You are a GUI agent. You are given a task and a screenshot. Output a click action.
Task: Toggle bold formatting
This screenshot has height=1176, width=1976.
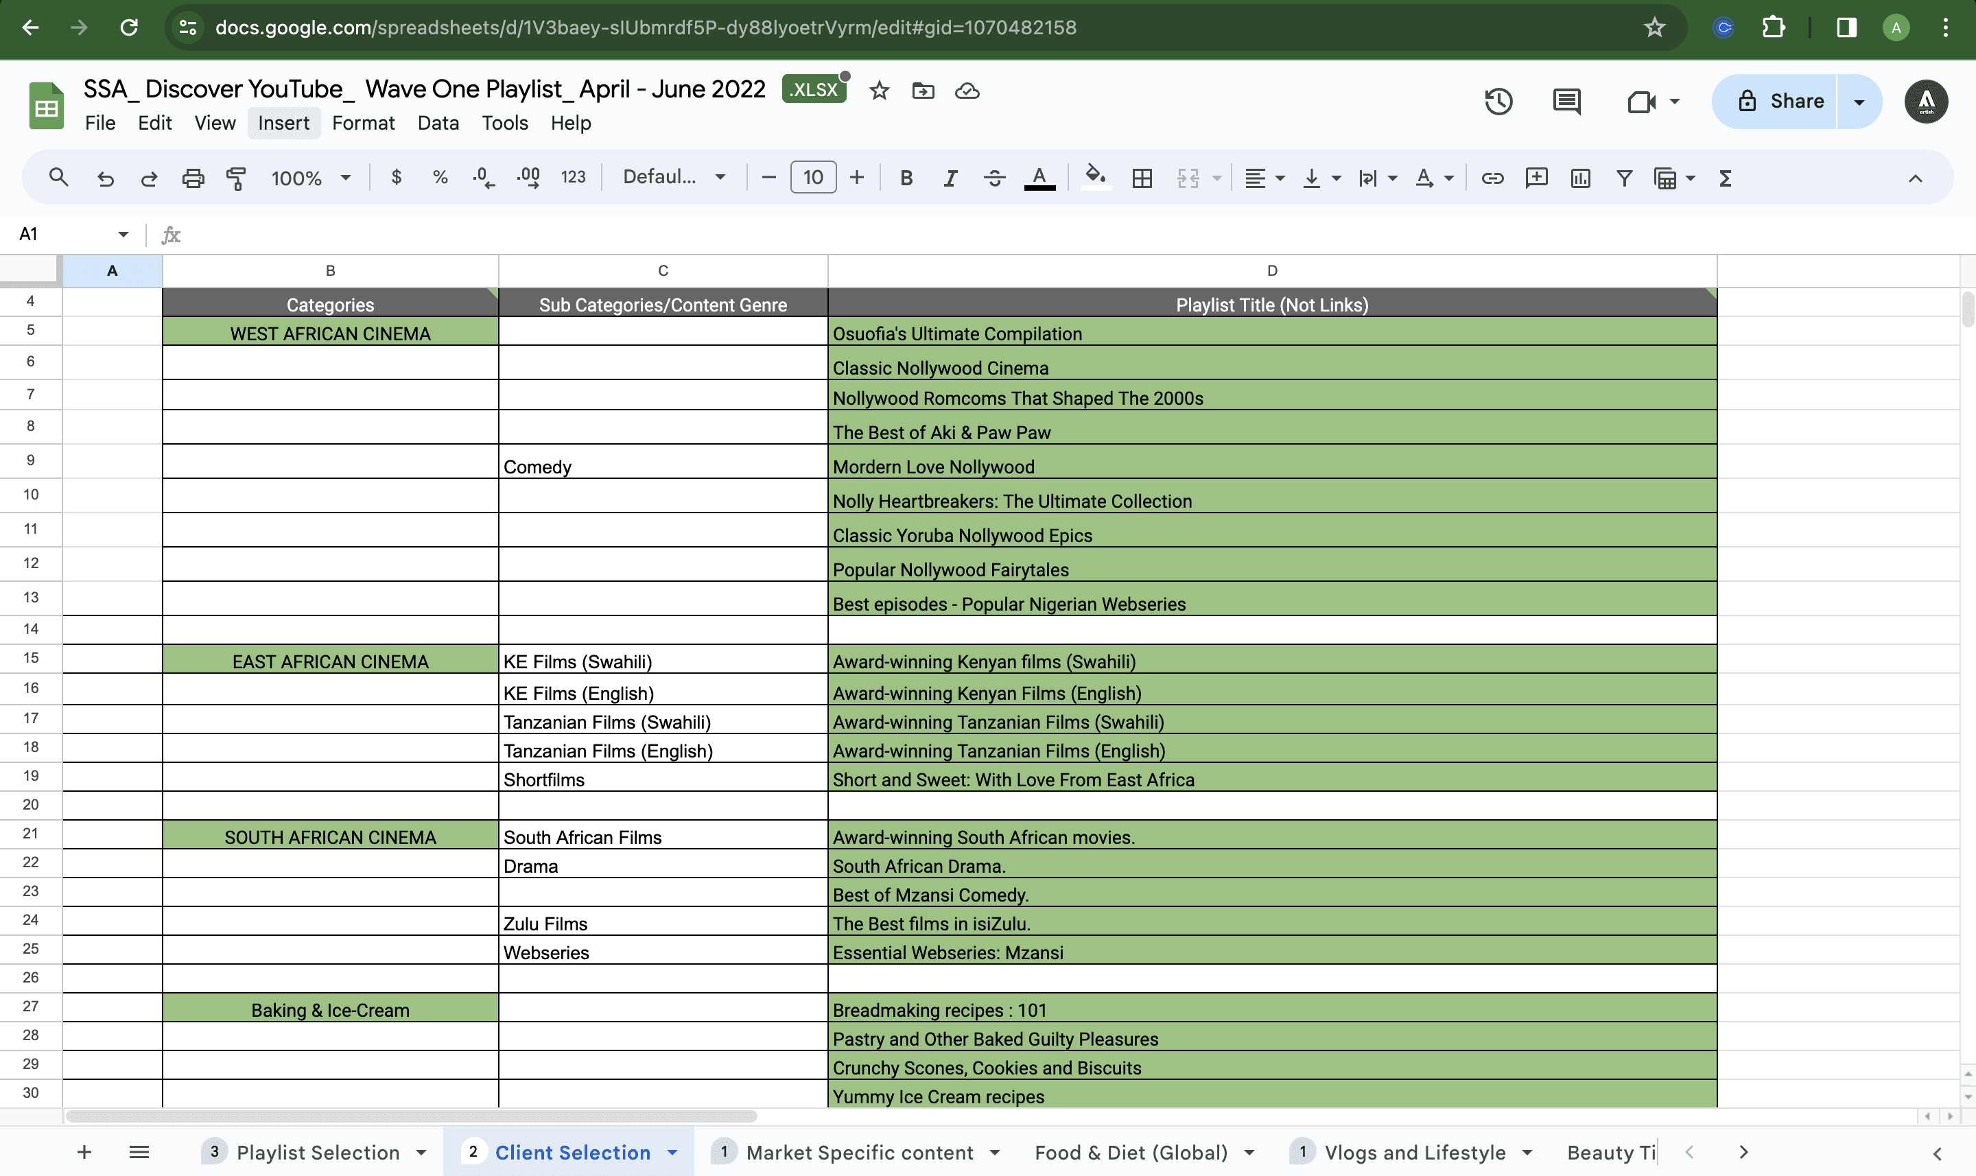[906, 178]
